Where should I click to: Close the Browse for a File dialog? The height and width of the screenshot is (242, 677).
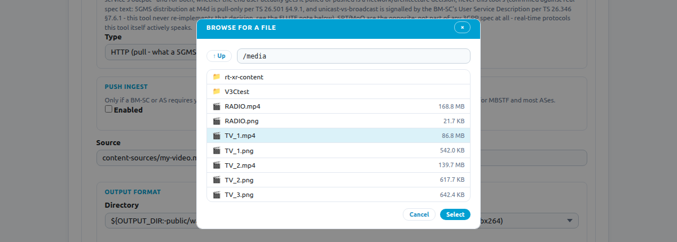click(462, 27)
